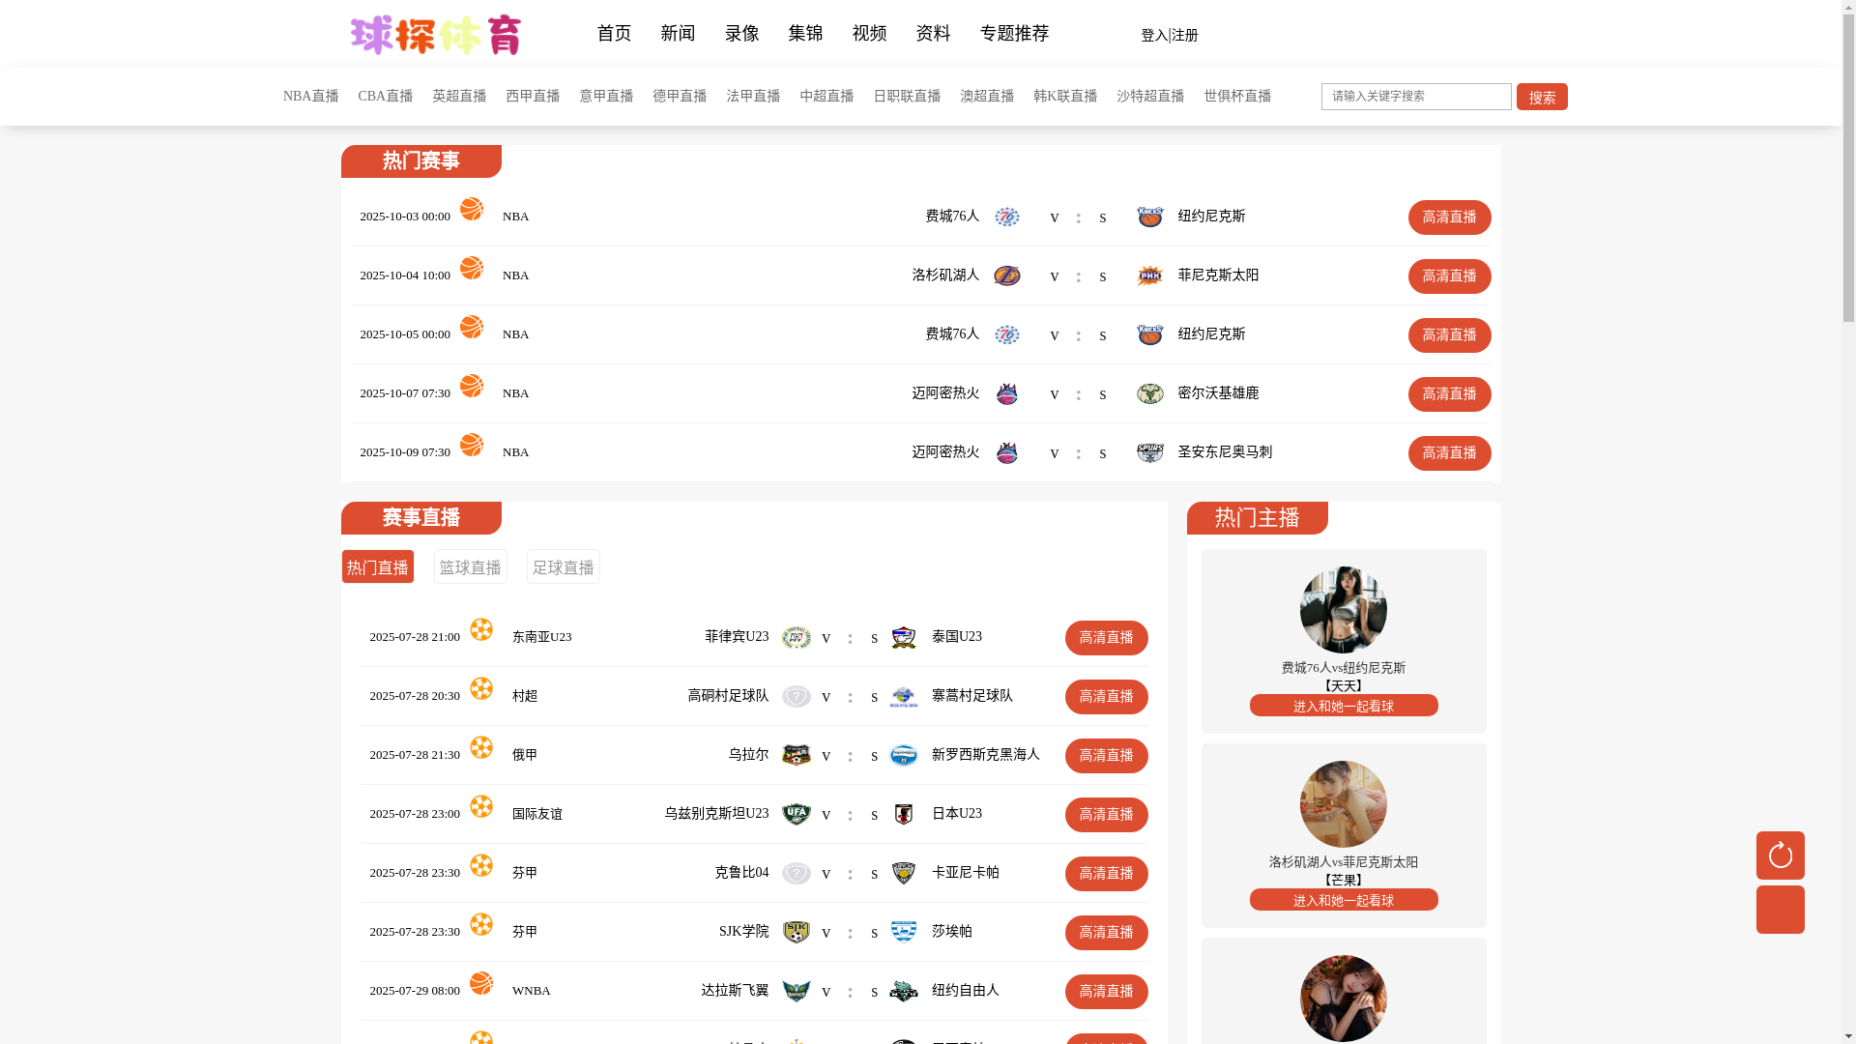This screenshot has width=1856, height=1044.
Task: Click the 搜索 search button
Action: coord(1542,97)
